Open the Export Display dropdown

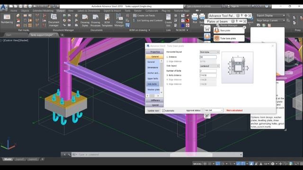pos(271,16)
